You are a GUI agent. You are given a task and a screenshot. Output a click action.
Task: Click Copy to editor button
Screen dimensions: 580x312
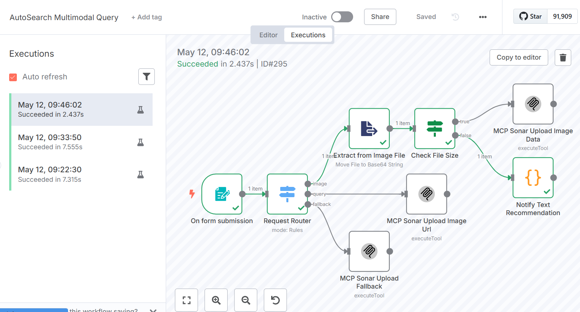519,57
